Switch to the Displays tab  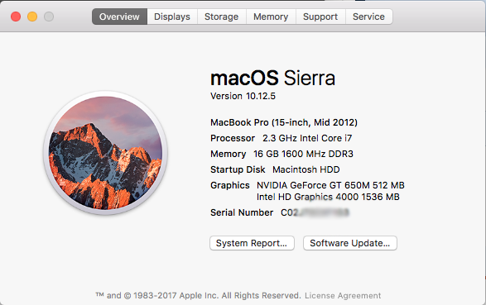tap(172, 17)
